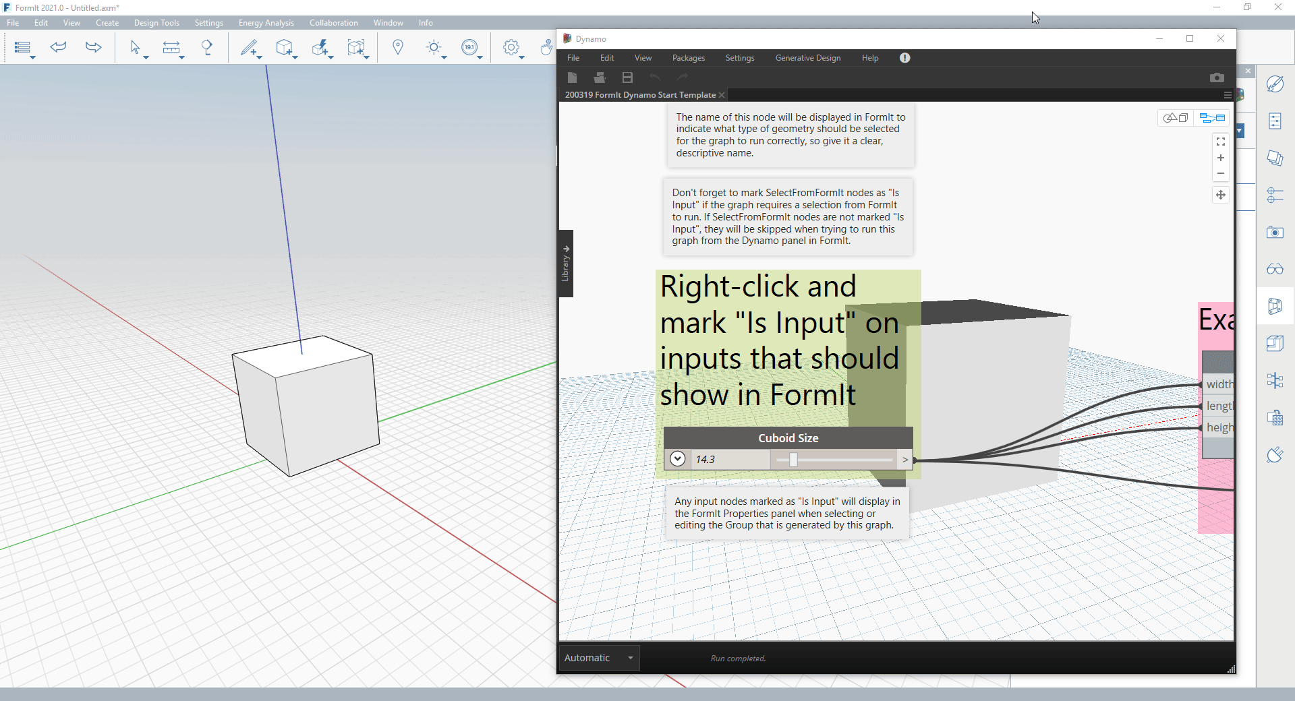1295x701 pixels.
Task: Click Dynamo export image camera icon
Action: coord(1217,78)
